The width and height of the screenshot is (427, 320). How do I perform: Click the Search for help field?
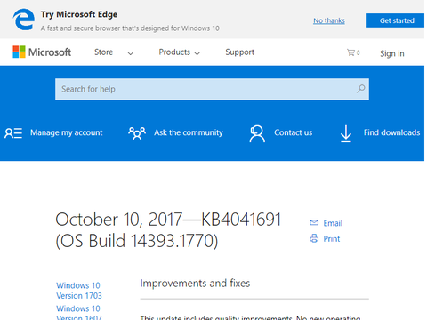click(212, 89)
